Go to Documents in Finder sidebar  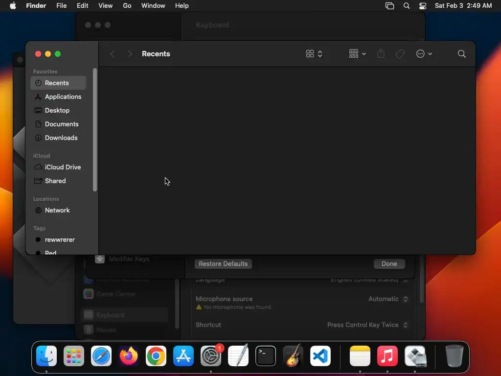click(59, 124)
